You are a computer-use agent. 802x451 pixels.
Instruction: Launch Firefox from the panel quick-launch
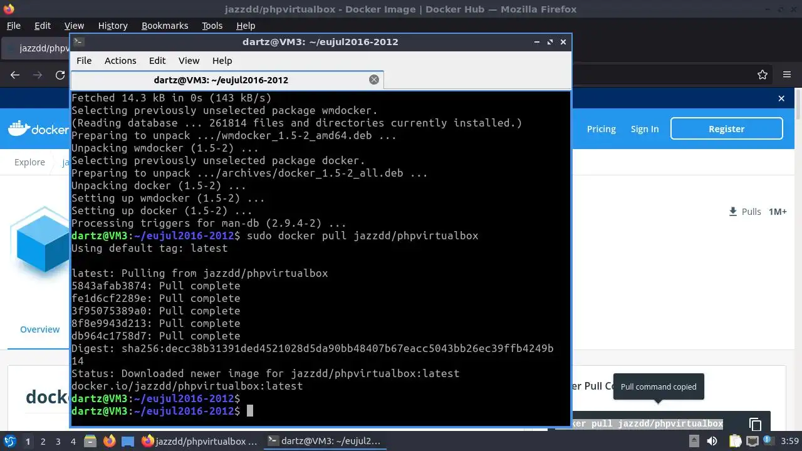click(109, 442)
